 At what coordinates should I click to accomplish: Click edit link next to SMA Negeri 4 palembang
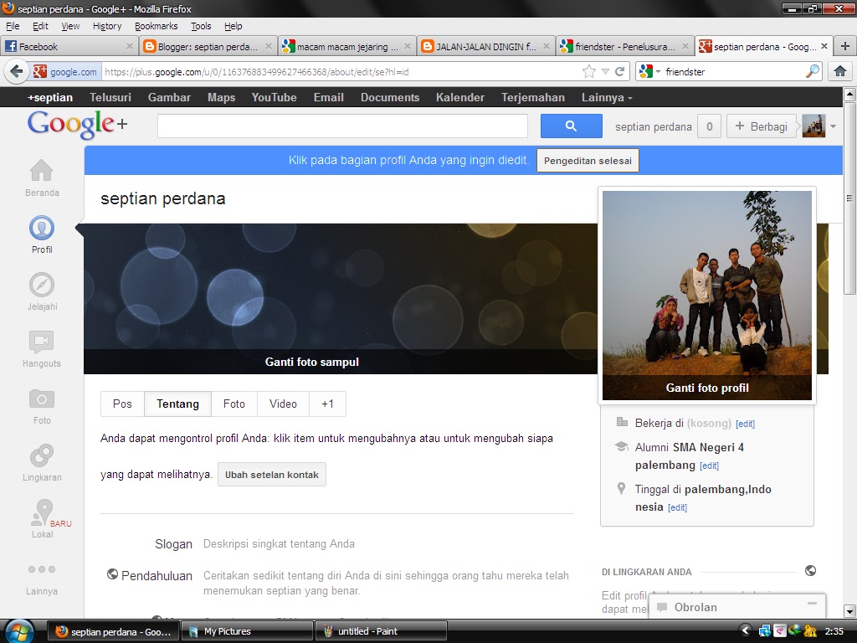709,466
